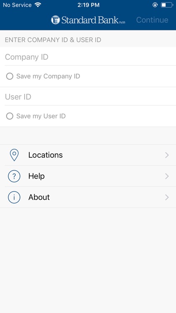
Task: Enable Save my Company ID option
Action: [10, 76]
